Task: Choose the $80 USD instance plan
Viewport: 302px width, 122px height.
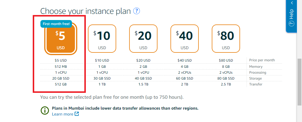Action: click(x=226, y=39)
